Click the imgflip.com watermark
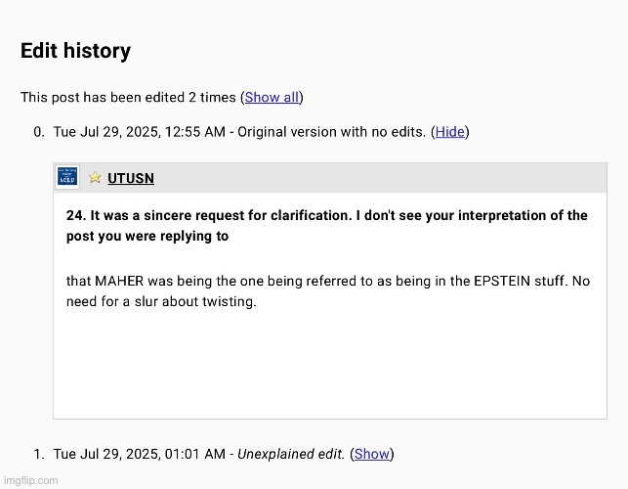This screenshot has height=489, width=628. [29, 480]
